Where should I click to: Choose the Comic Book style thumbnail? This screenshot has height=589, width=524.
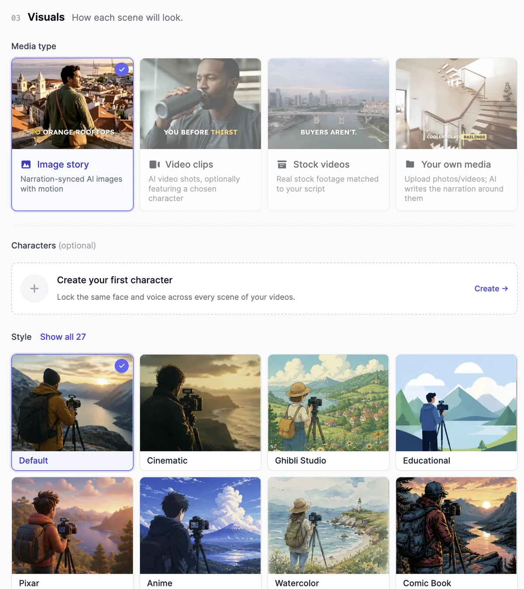(x=456, y=525)
